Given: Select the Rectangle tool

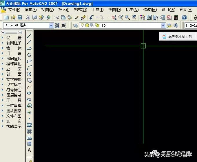Looking at the screenshot, I should point(29,61).
